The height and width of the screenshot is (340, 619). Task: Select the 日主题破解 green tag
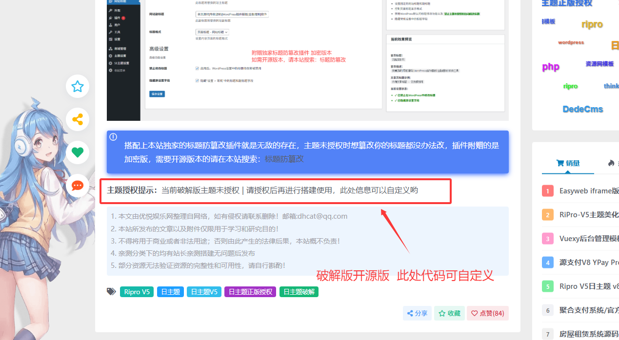pyautogui.click(x=299, y=292)
